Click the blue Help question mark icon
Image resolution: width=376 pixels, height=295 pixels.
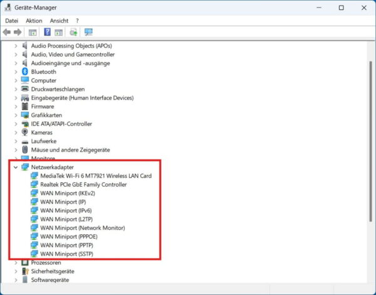point(47,32)
